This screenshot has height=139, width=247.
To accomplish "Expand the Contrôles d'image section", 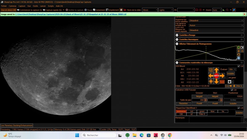I will pos(177,35).
